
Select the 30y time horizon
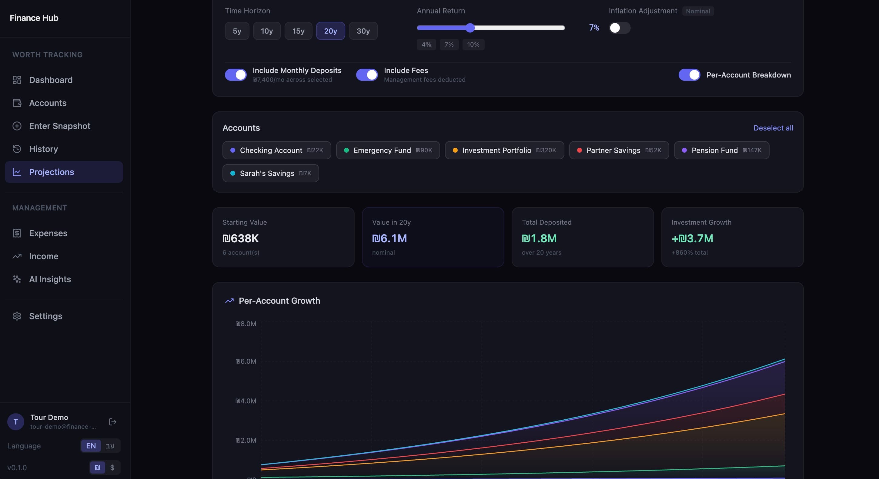[x=363, y=31]
